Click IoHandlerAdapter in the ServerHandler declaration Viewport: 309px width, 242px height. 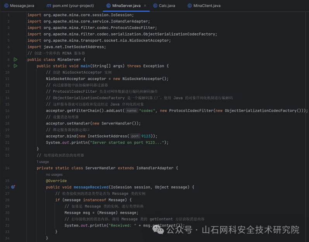(x=155, y=168)
